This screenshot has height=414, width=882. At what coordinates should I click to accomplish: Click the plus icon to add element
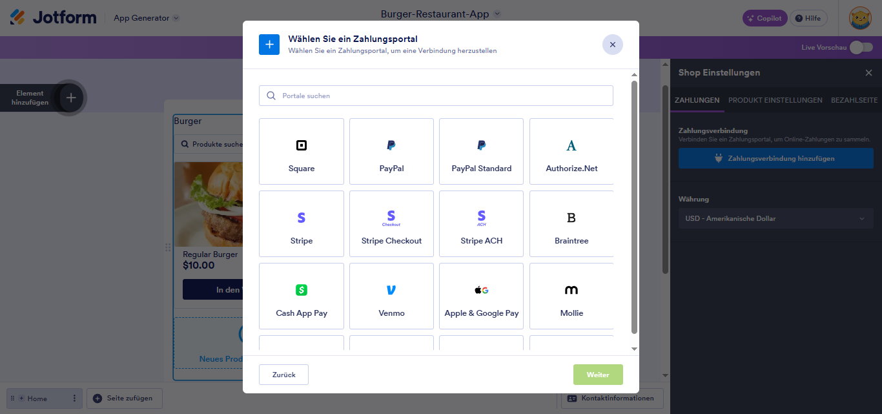pos(71,98)
